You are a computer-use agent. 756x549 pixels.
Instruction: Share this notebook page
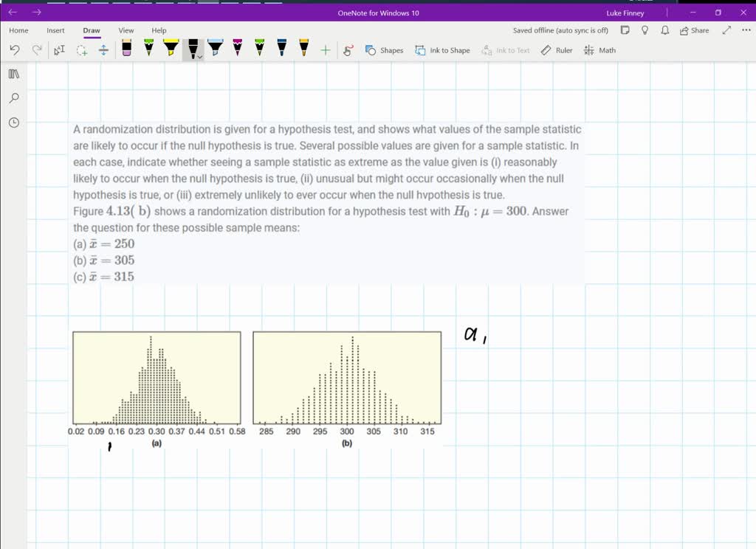[694, 30]
